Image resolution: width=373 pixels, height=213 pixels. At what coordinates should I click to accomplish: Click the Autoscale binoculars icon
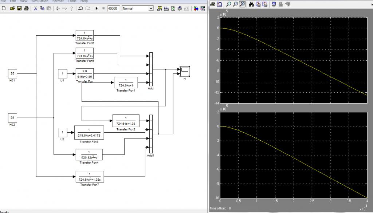coord(251,4)
